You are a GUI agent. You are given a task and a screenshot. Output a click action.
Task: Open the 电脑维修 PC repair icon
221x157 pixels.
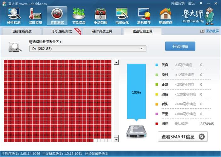[166, 16]
